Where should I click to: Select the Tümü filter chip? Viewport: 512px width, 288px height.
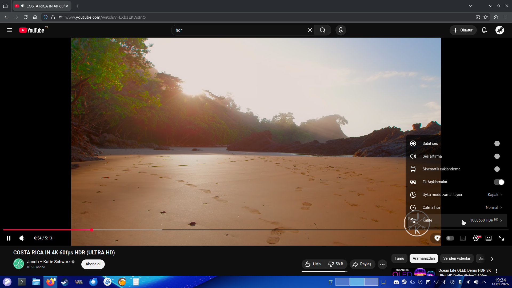[399, 258]
